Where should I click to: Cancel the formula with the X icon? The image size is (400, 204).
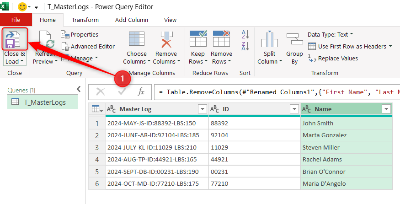[x=101, y=92]
